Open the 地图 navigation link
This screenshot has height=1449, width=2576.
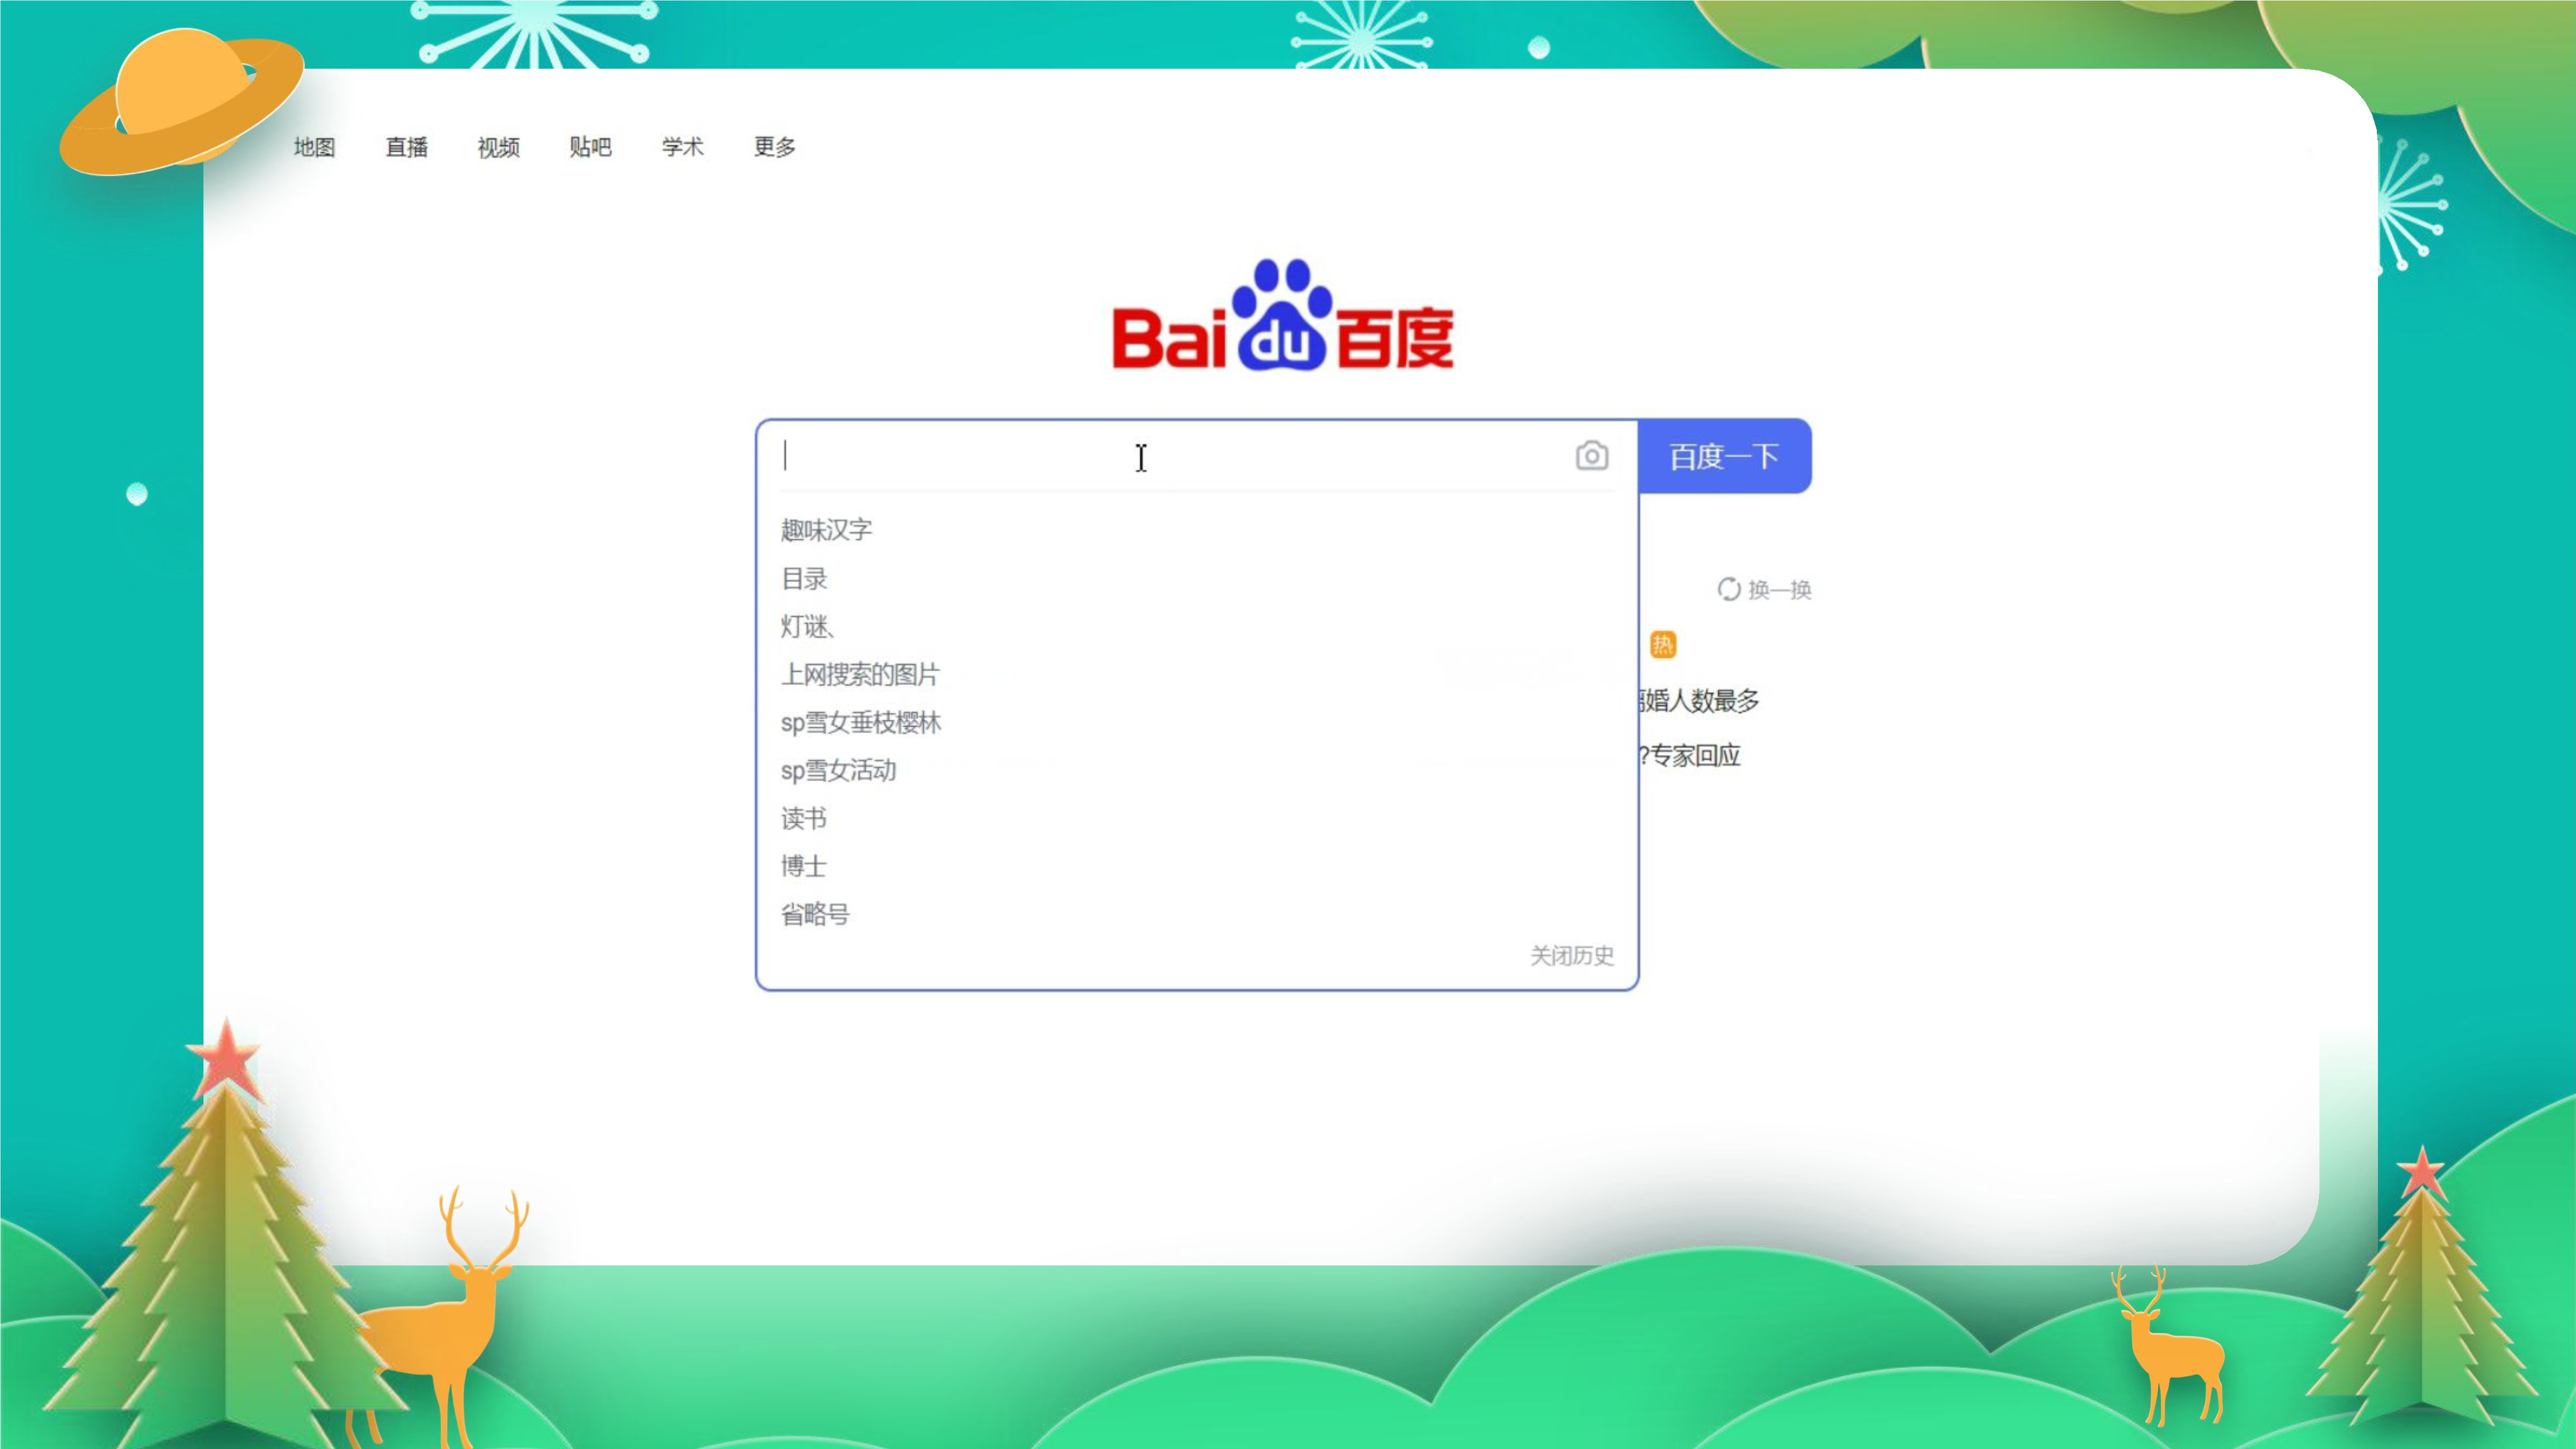coord(314,148)
